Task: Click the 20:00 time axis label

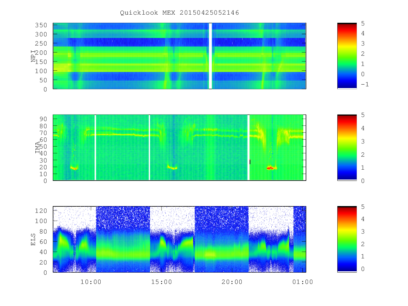Action: tap(232, 282)
